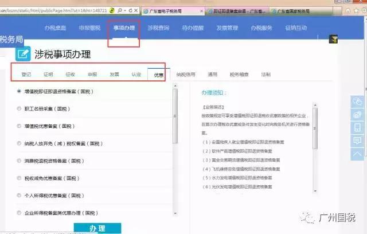Image resolution: width=367 pixels, height=234 pixels.
Task: Switch to the 即征即退备案申请 browser tab
Action: [x=237, y=11]
